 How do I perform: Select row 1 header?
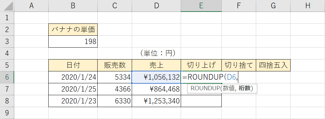tap(7, 18)
